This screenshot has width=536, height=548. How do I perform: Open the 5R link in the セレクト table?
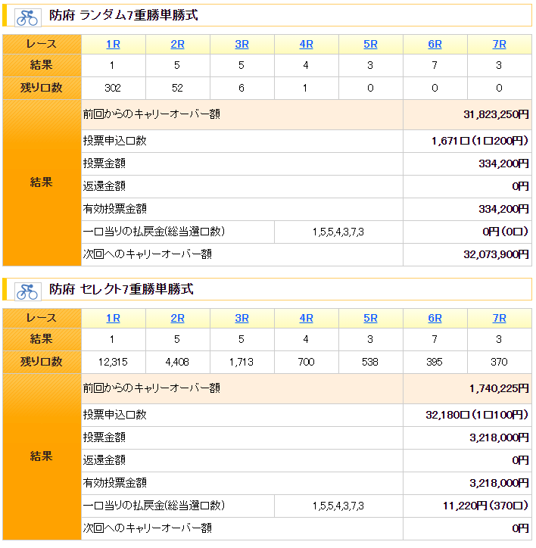(370, 319)
